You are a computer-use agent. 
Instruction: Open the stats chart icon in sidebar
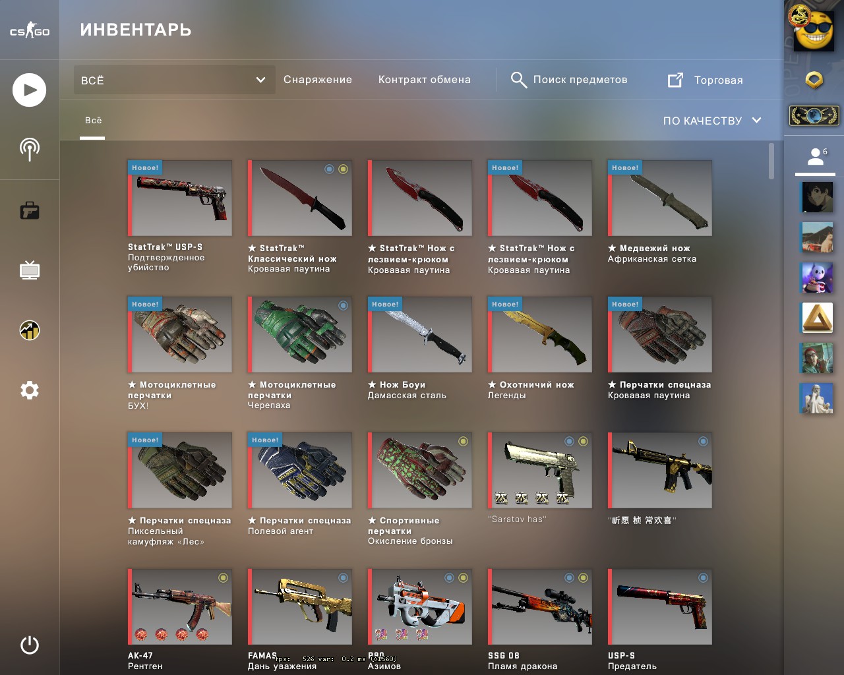point(29,330)
